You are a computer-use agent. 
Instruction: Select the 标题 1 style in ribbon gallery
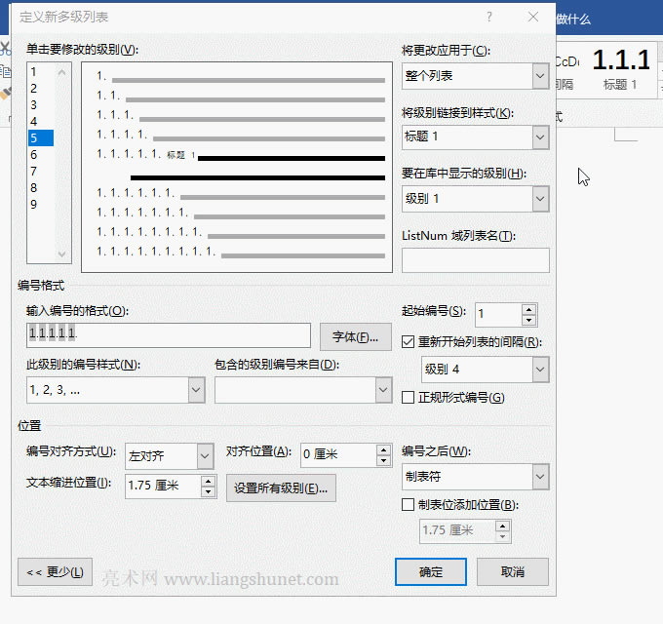pos(621,68)
